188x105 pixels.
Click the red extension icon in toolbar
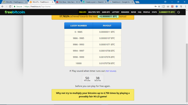pyautogui.click(x=172, y=6)
